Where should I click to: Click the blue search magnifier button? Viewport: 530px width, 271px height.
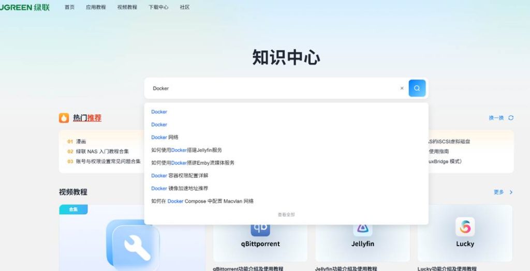pyautogui.click(x=417, y=88)
